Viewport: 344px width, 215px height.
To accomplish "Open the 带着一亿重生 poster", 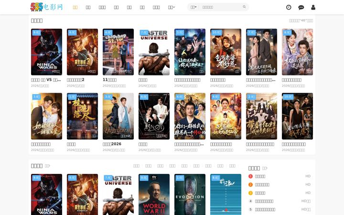I will [261, 116].
